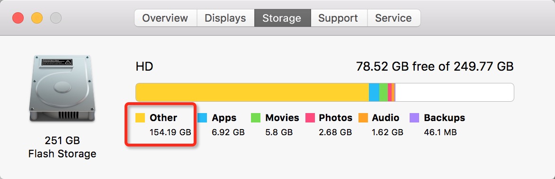Viewport: 555px width, 179px height.
Task: Click the green Movies legend square
Action: tap(256, 118)
